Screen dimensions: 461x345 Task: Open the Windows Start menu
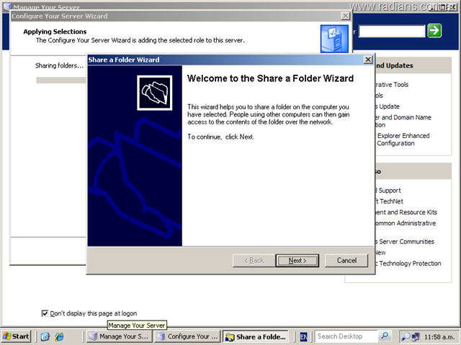[17, 336]
